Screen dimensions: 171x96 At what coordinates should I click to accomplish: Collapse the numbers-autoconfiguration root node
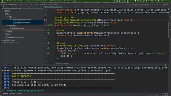[x=3, y=9]
